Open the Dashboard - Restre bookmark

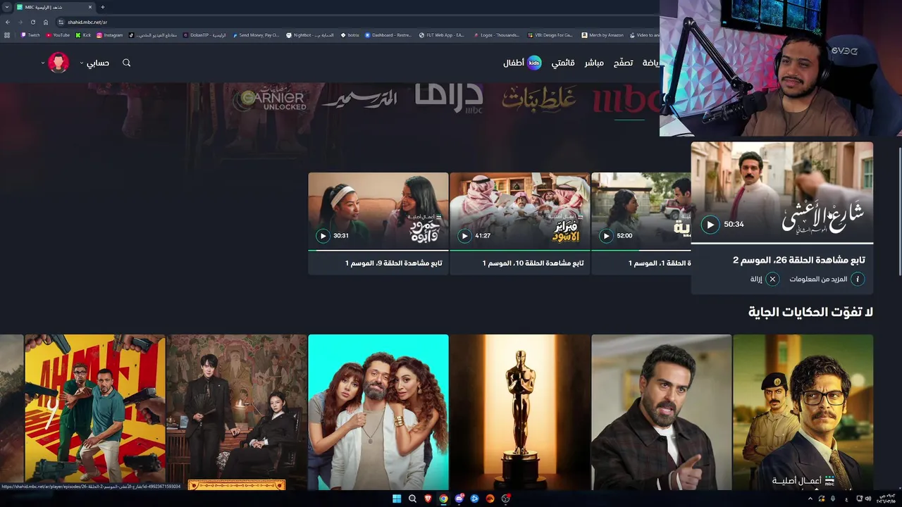point(388,35)
